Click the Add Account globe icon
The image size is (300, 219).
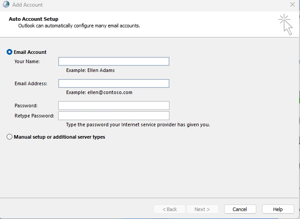[5, 4]
